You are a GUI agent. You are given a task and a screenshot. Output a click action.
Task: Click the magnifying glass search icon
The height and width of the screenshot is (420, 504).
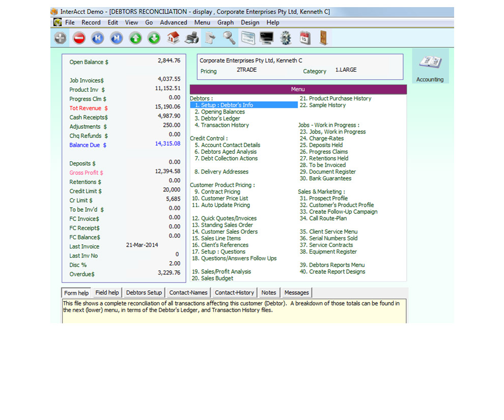(x=229, y=38)
